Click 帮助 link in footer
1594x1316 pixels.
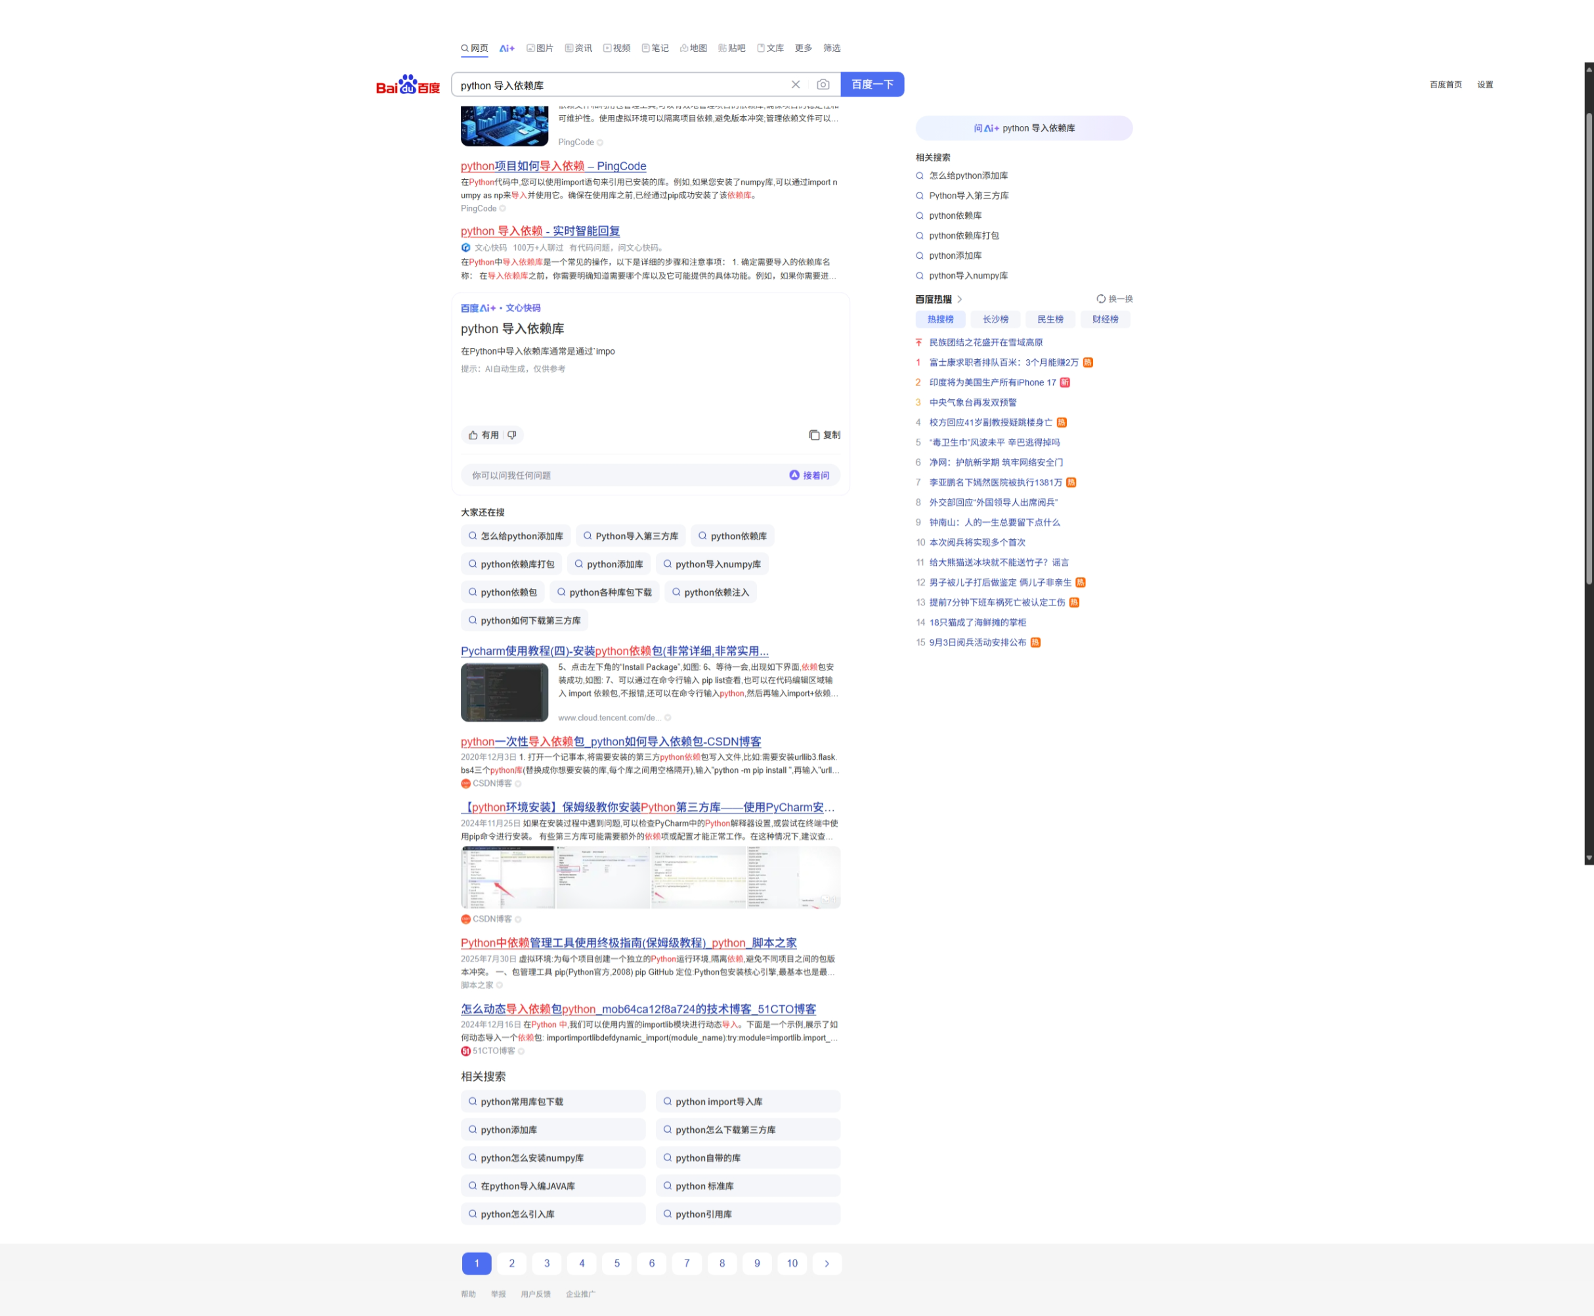click(469, 1294)
